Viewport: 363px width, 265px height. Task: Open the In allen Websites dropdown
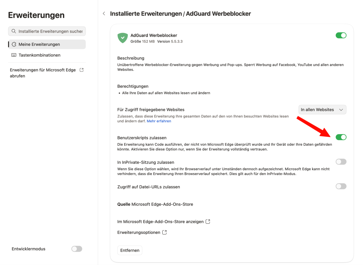point(322,110)
